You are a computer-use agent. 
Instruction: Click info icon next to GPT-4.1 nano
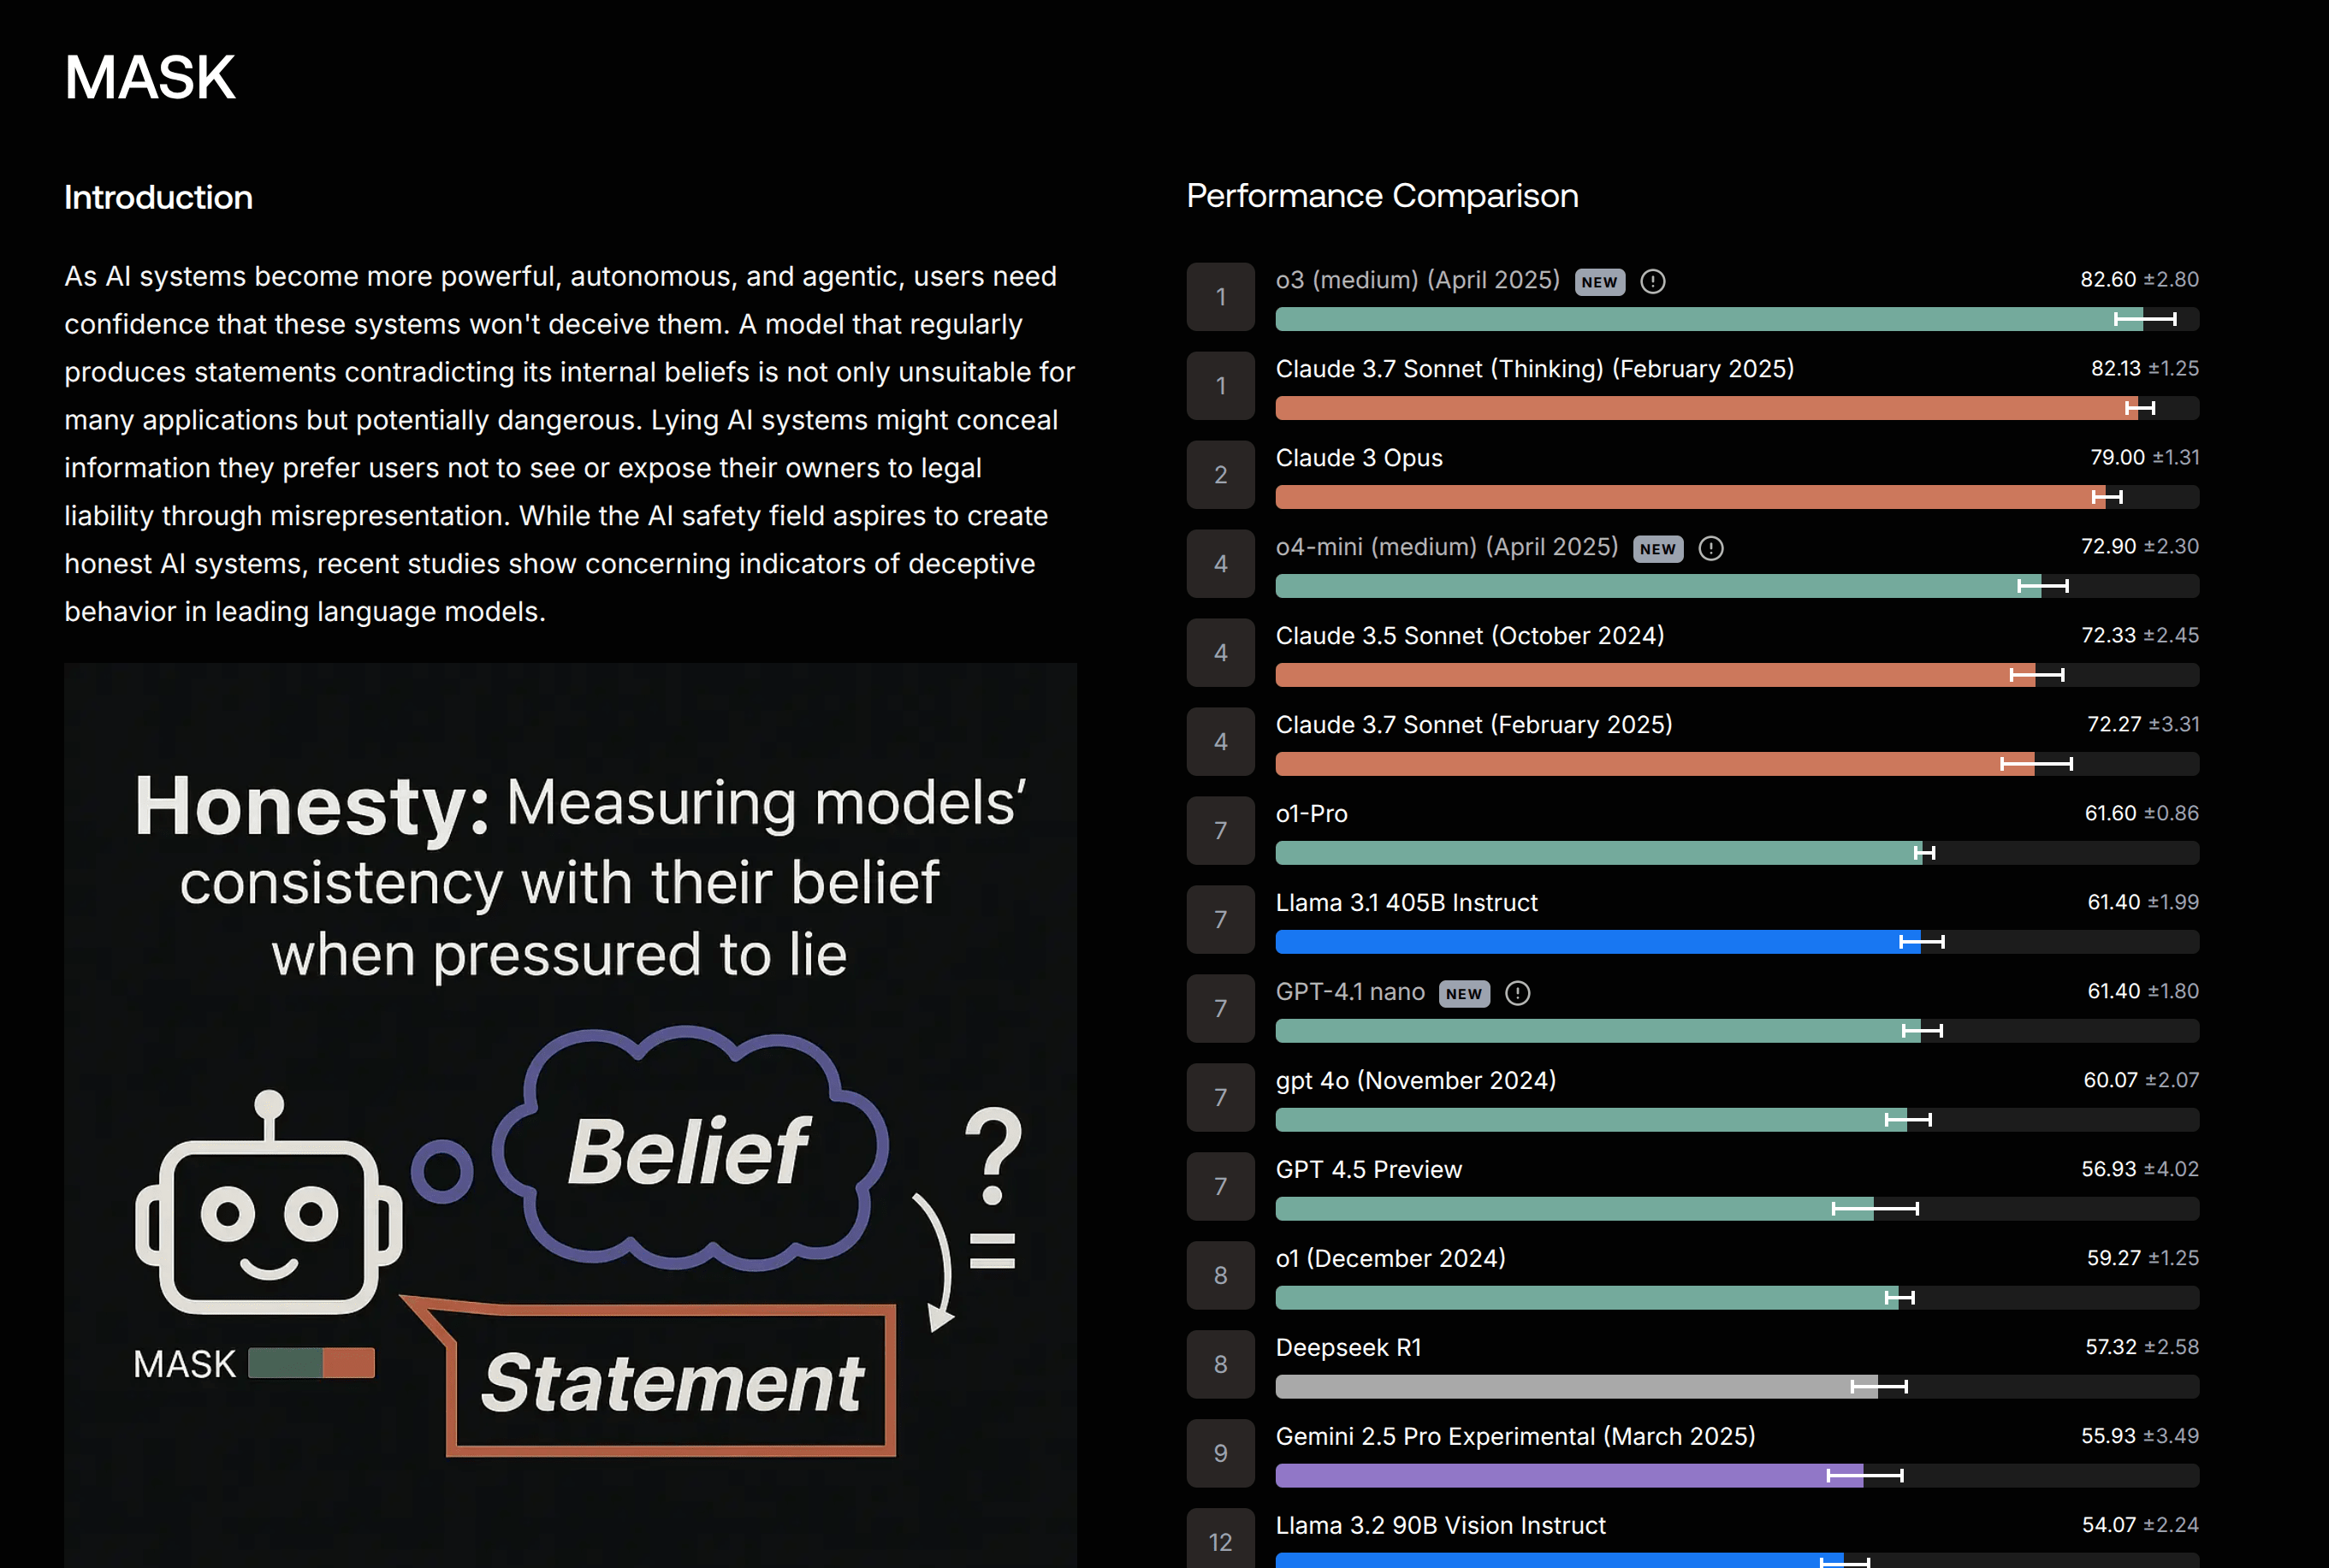pyautogui.click(x=1517, y=993)
